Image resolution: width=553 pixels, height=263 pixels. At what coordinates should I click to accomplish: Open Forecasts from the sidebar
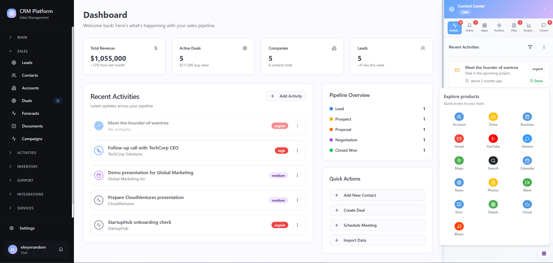pos(31,113)
